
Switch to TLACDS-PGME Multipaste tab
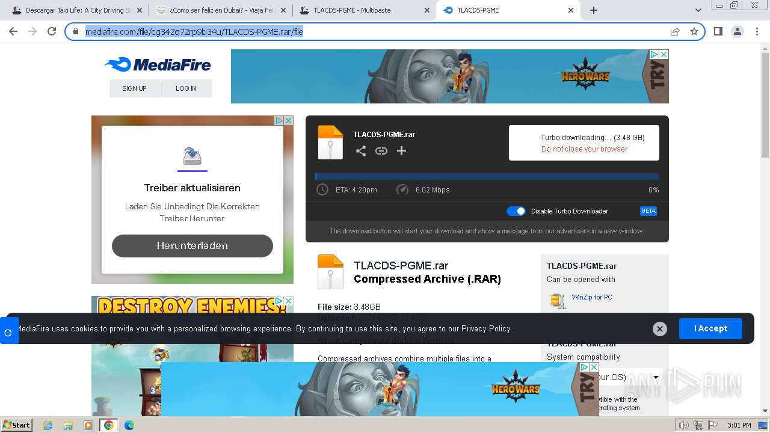tap(364, 10)
